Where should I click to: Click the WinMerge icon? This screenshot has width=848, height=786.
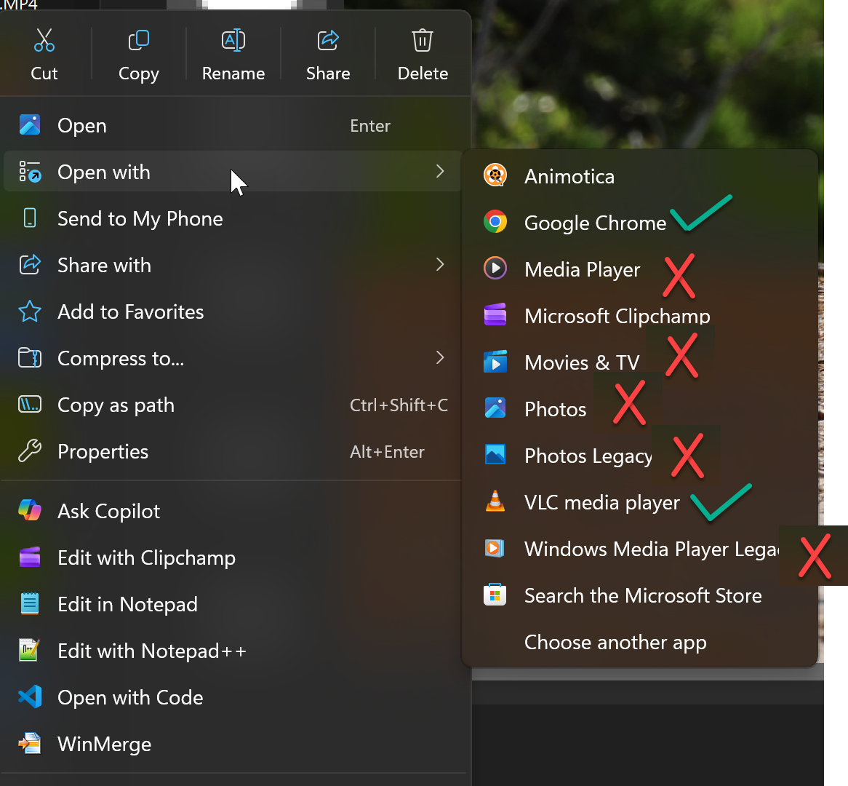coord(30,743)
